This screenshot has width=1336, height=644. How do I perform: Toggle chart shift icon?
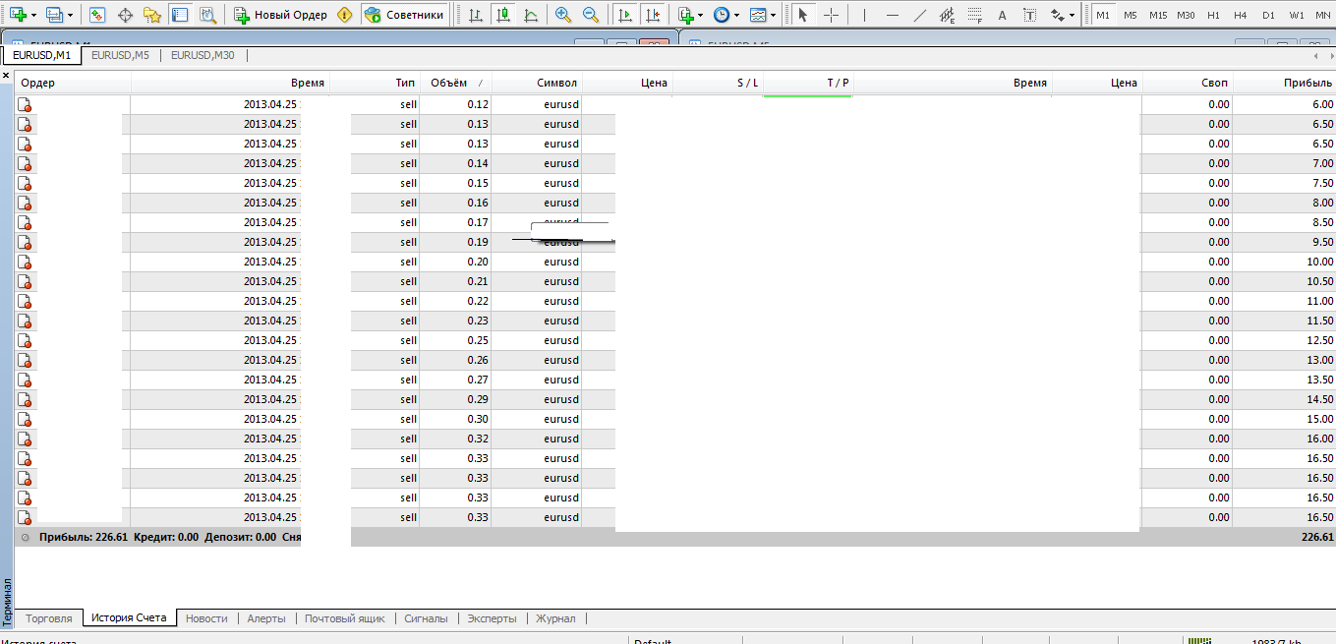pyautogui.click(x=652, y=15)
